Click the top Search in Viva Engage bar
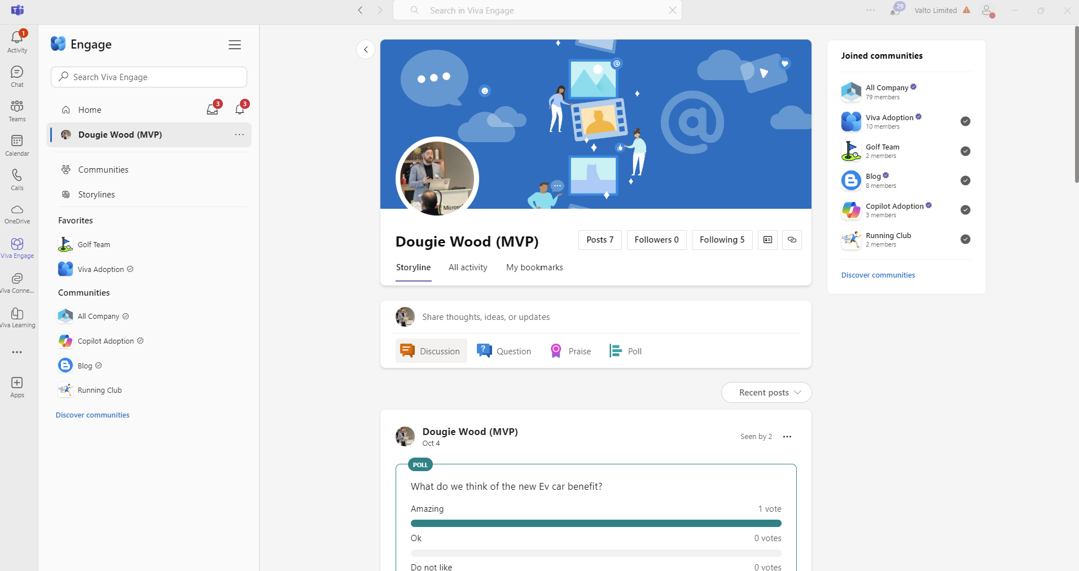1079x571 pixels. (x=537, y=10)
